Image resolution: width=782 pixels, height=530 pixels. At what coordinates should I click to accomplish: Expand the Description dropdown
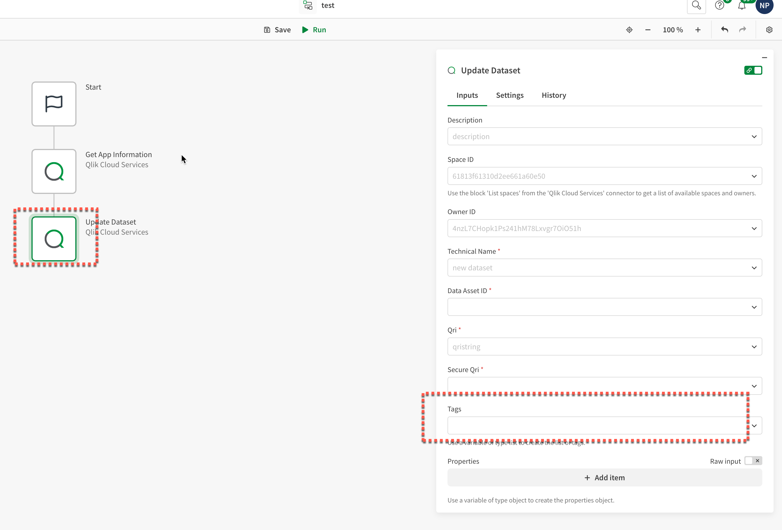754,137
